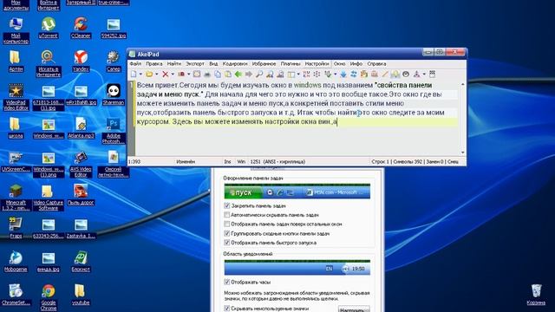Select the Yandex browser desktop icon

pos(81,61)
